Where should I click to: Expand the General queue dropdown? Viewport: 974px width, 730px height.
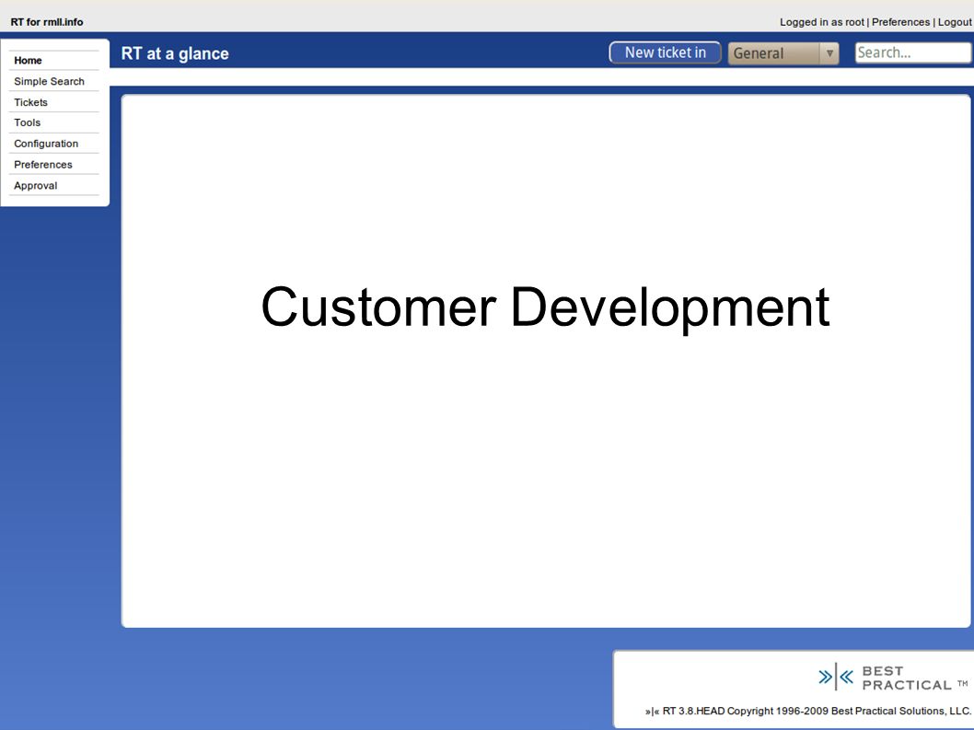[x=783, y=53]
